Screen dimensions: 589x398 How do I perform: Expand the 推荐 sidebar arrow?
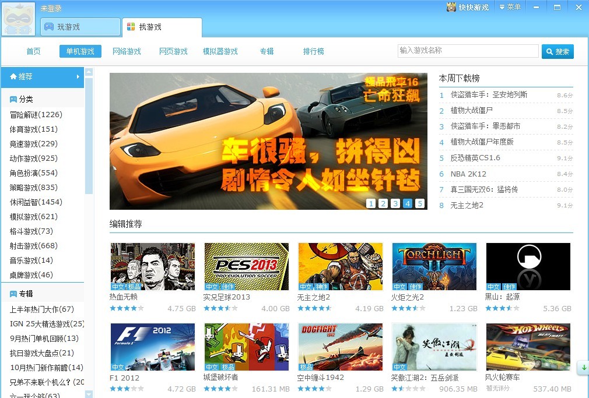78,76
